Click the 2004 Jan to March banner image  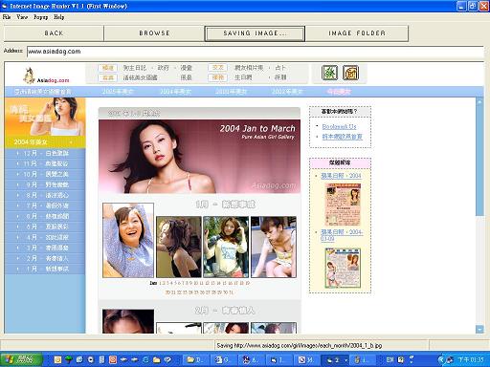pos(199,157)
